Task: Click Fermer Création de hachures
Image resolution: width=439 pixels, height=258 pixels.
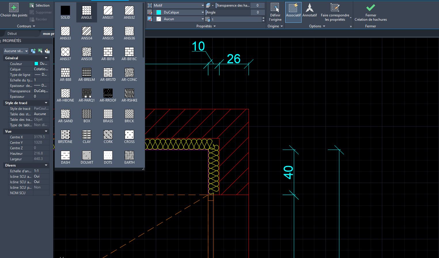Action: click(x=370, y=13)
